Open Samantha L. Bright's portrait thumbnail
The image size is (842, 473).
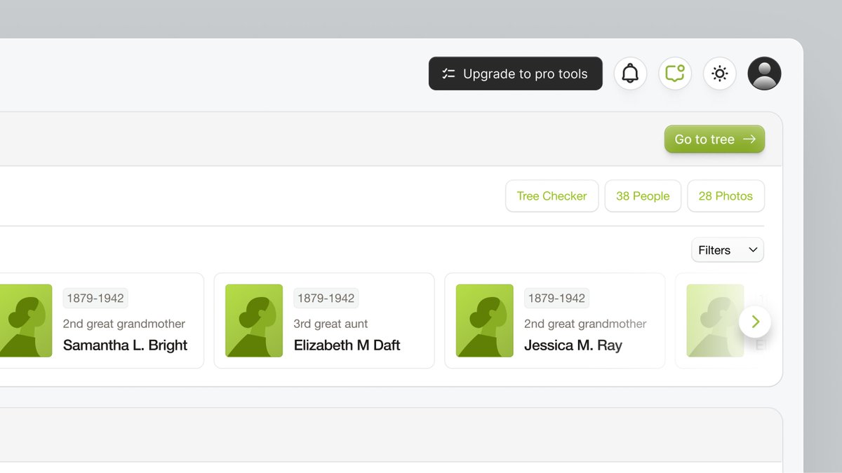pyautogui.click(x=26, y=320)
